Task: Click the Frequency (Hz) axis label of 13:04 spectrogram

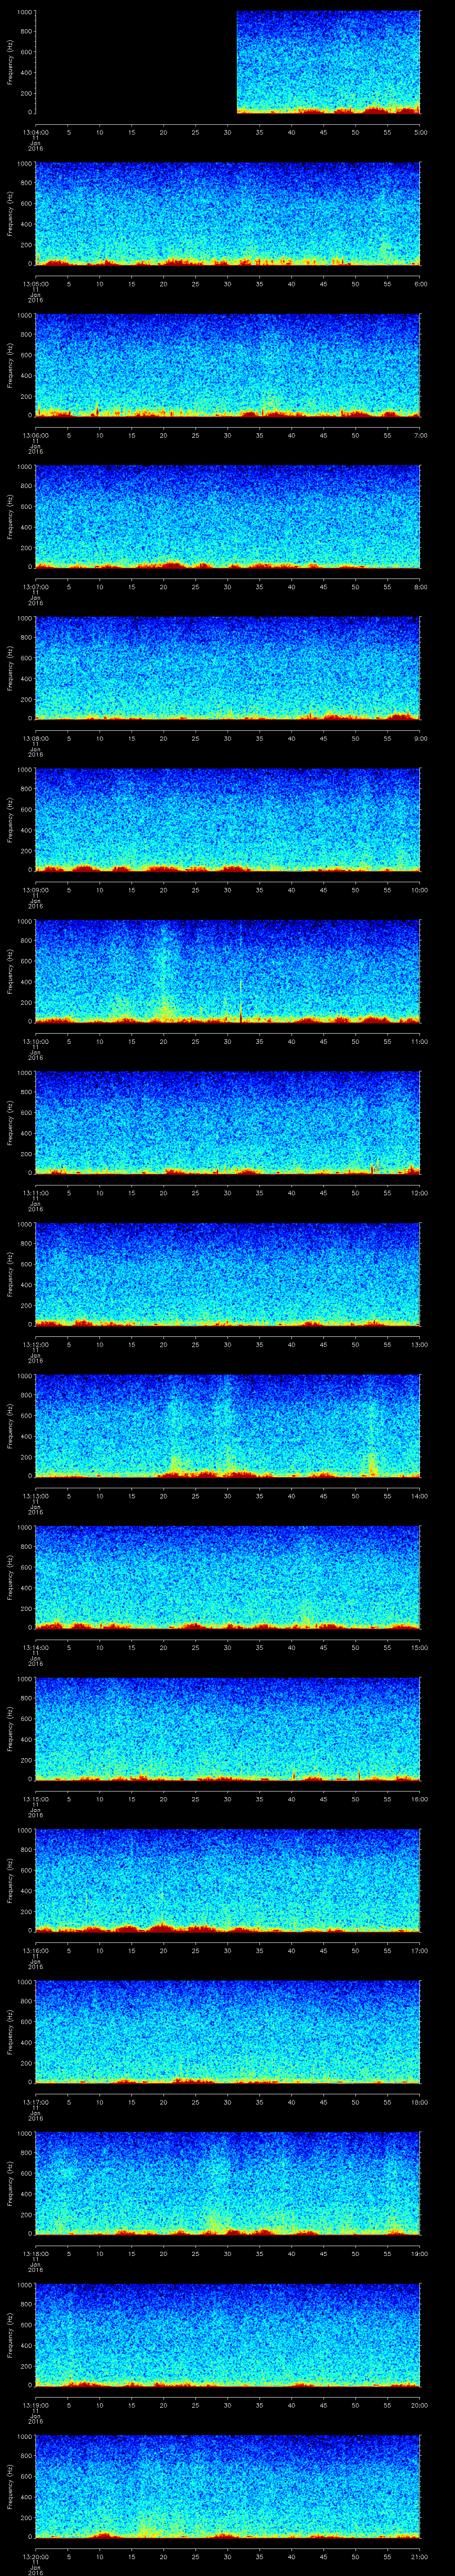Action: pos(10,62)
